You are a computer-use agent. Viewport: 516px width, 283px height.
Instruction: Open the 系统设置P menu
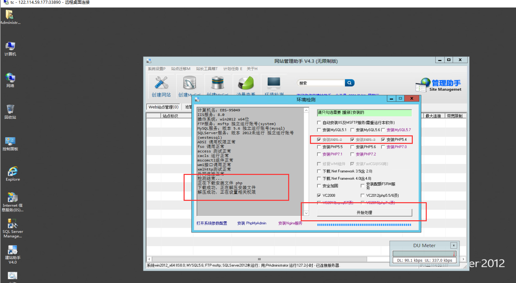click(x=157, y=69)
